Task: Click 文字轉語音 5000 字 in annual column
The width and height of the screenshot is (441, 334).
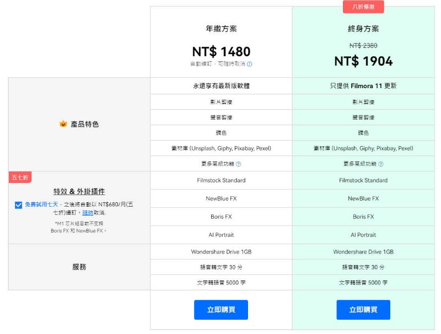Action: pos(222,283)
